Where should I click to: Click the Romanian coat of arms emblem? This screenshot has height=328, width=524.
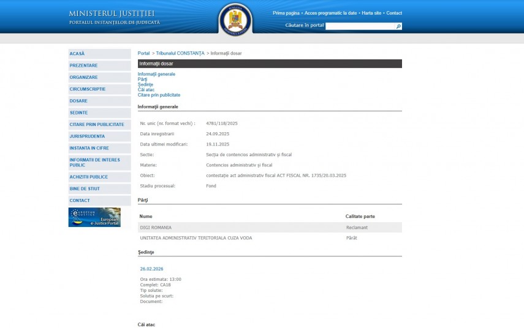235,19
